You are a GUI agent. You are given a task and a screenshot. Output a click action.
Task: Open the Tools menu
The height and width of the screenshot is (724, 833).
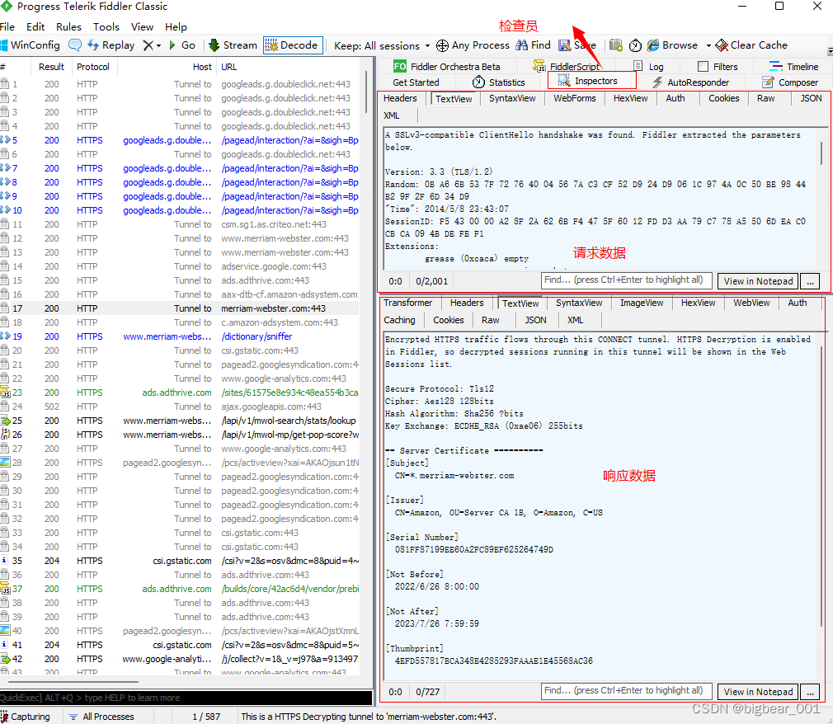point(106,26)
